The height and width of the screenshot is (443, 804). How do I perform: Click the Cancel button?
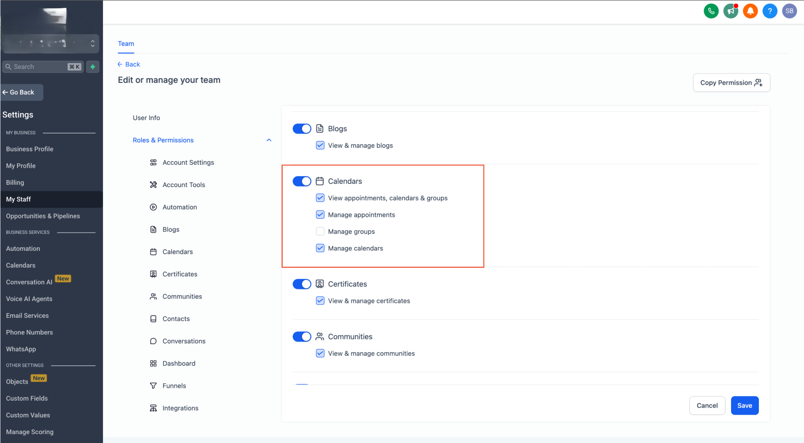(x=707, y=405)
